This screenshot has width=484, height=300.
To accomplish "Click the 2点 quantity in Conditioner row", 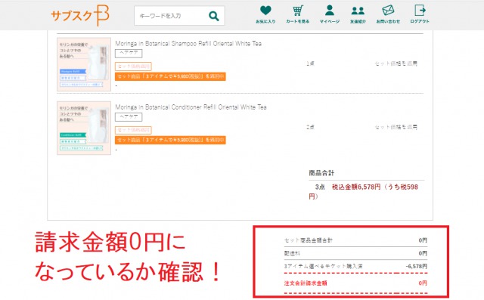I will [311, 127].
